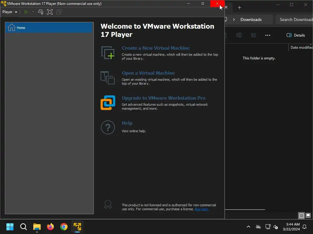This screenshot has height=234, width=313.
Task: Click the green Power On play button
Action: click(26, 12)
